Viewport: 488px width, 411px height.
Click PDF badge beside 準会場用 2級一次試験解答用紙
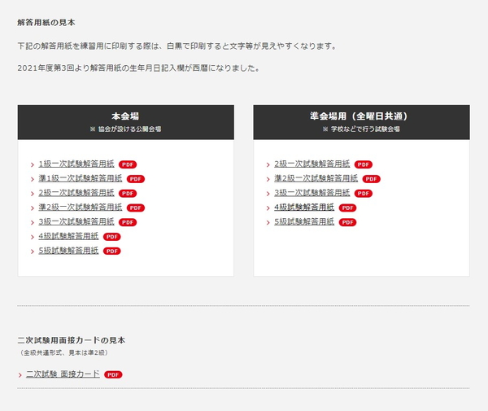(364, 164)
